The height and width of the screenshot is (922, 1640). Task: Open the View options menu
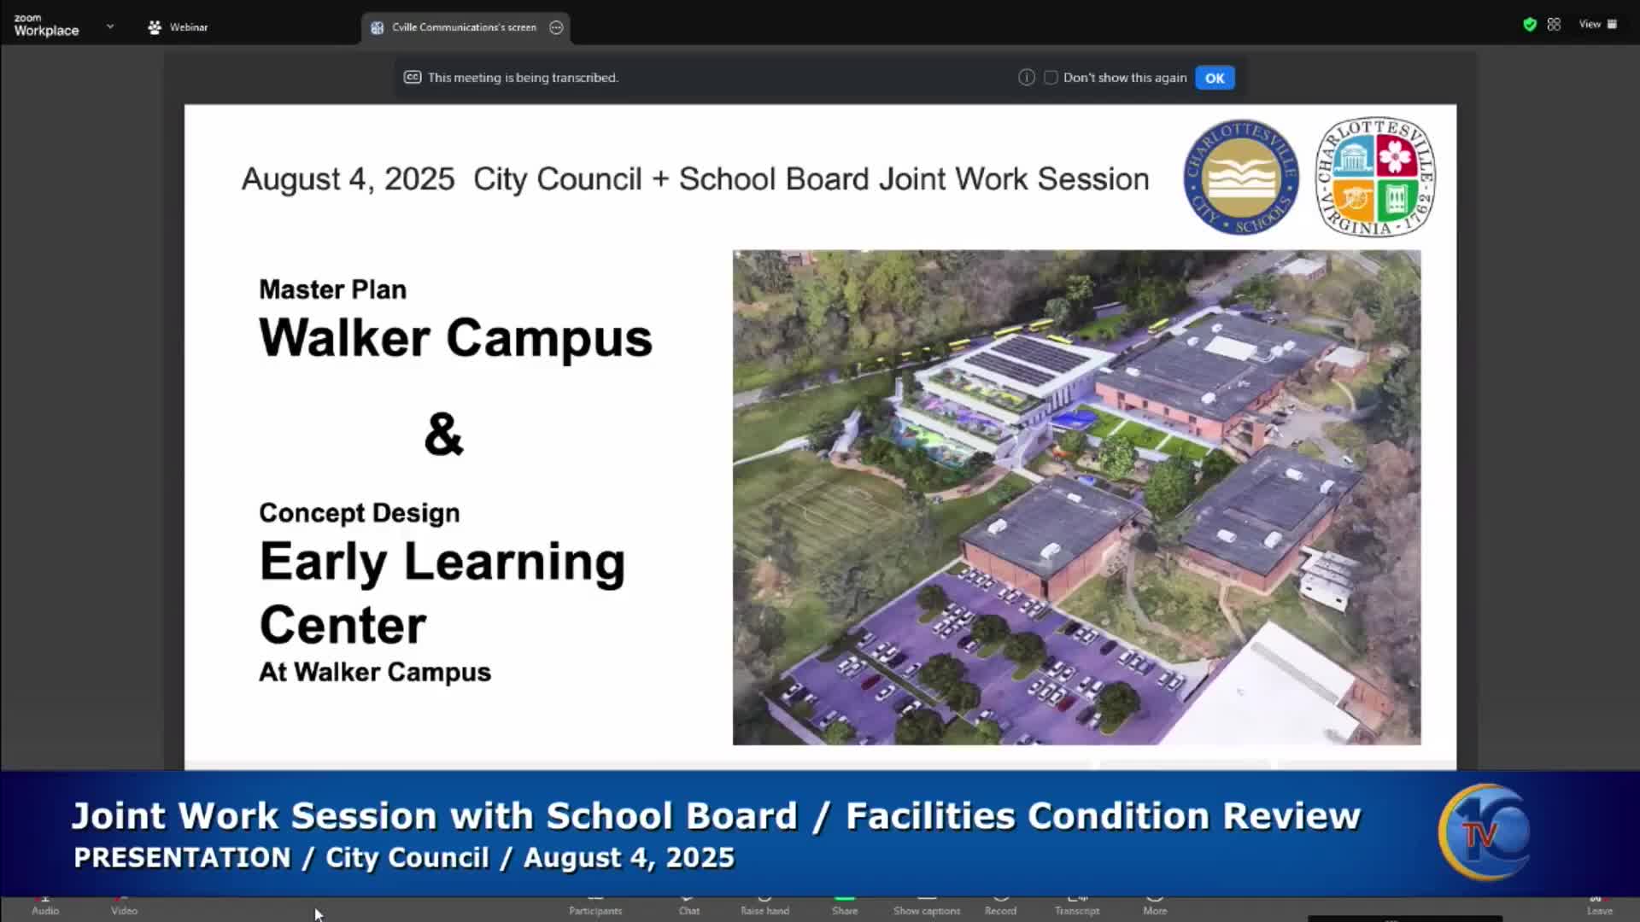click(1596, 24)
